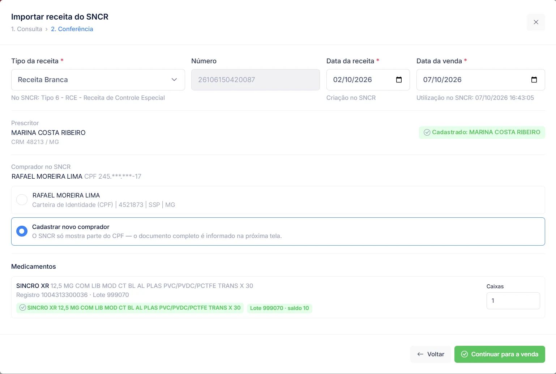
Task: Click the Data da receita date field
Action: [x=368, y=80]
